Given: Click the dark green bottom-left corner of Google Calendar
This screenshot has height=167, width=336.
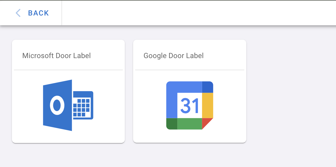Looking at the screenshot, I should (x=172, y=124).
